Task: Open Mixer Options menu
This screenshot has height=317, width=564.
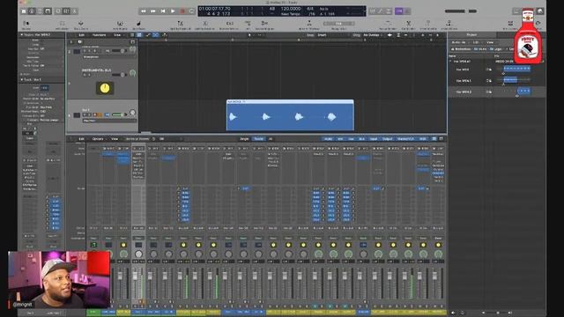Action: [98, 139]
